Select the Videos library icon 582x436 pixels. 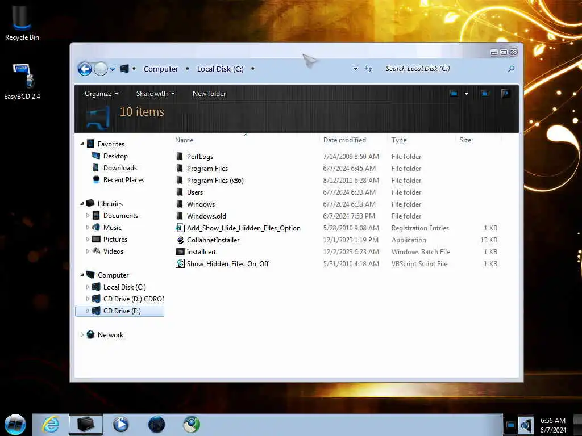(96, 251)
